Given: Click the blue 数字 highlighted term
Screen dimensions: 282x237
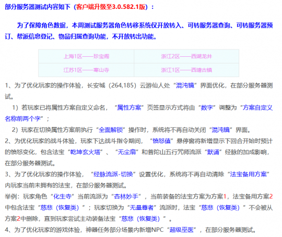Looking at the screenshot, I should tap(207, 108).
